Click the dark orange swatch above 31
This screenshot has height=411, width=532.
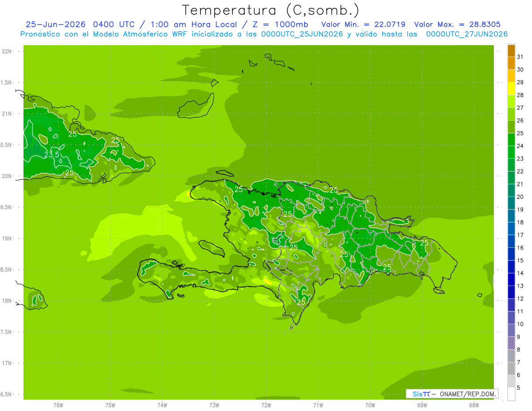(x=511, y=51)
